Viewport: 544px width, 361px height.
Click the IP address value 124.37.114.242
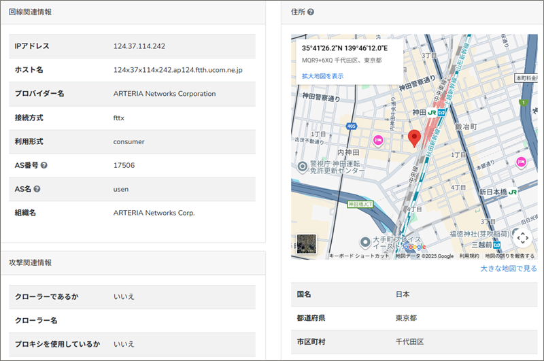(x=139, y=46)
